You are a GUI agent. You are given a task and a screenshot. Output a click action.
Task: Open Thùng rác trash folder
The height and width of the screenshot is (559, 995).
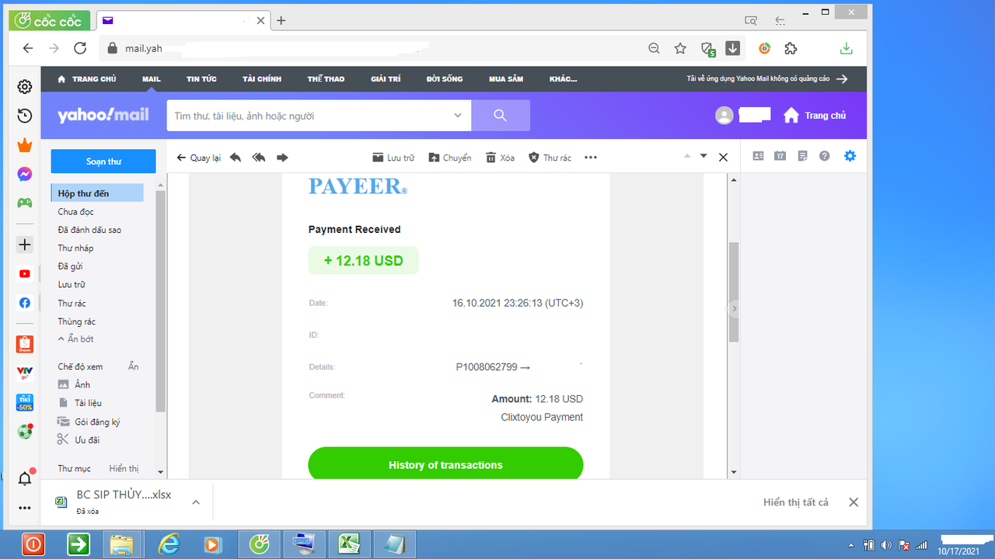tap(76, 321)
